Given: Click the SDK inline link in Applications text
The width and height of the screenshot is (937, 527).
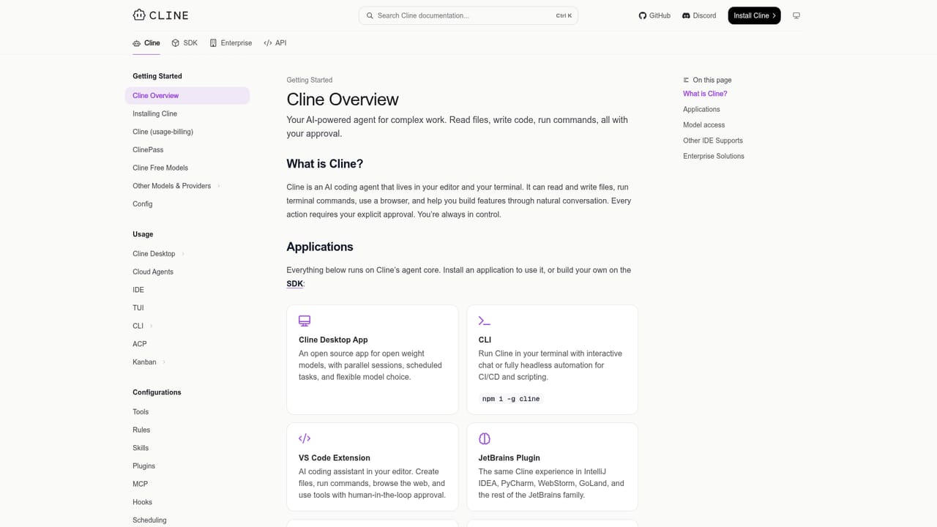Looking at the screenshot, I should 294,284.
